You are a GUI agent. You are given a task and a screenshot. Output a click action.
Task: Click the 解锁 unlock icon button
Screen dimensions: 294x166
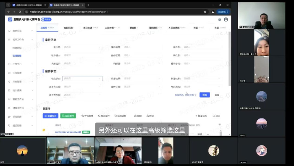point(150,116)
